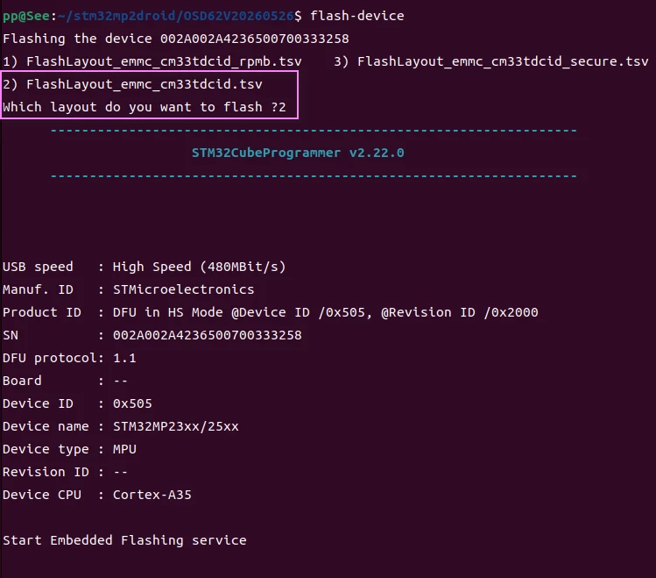Click the Device name STM32MP23xx/25xx value
The height and width of the screenshot is (578, 656).
pos(176,426)
